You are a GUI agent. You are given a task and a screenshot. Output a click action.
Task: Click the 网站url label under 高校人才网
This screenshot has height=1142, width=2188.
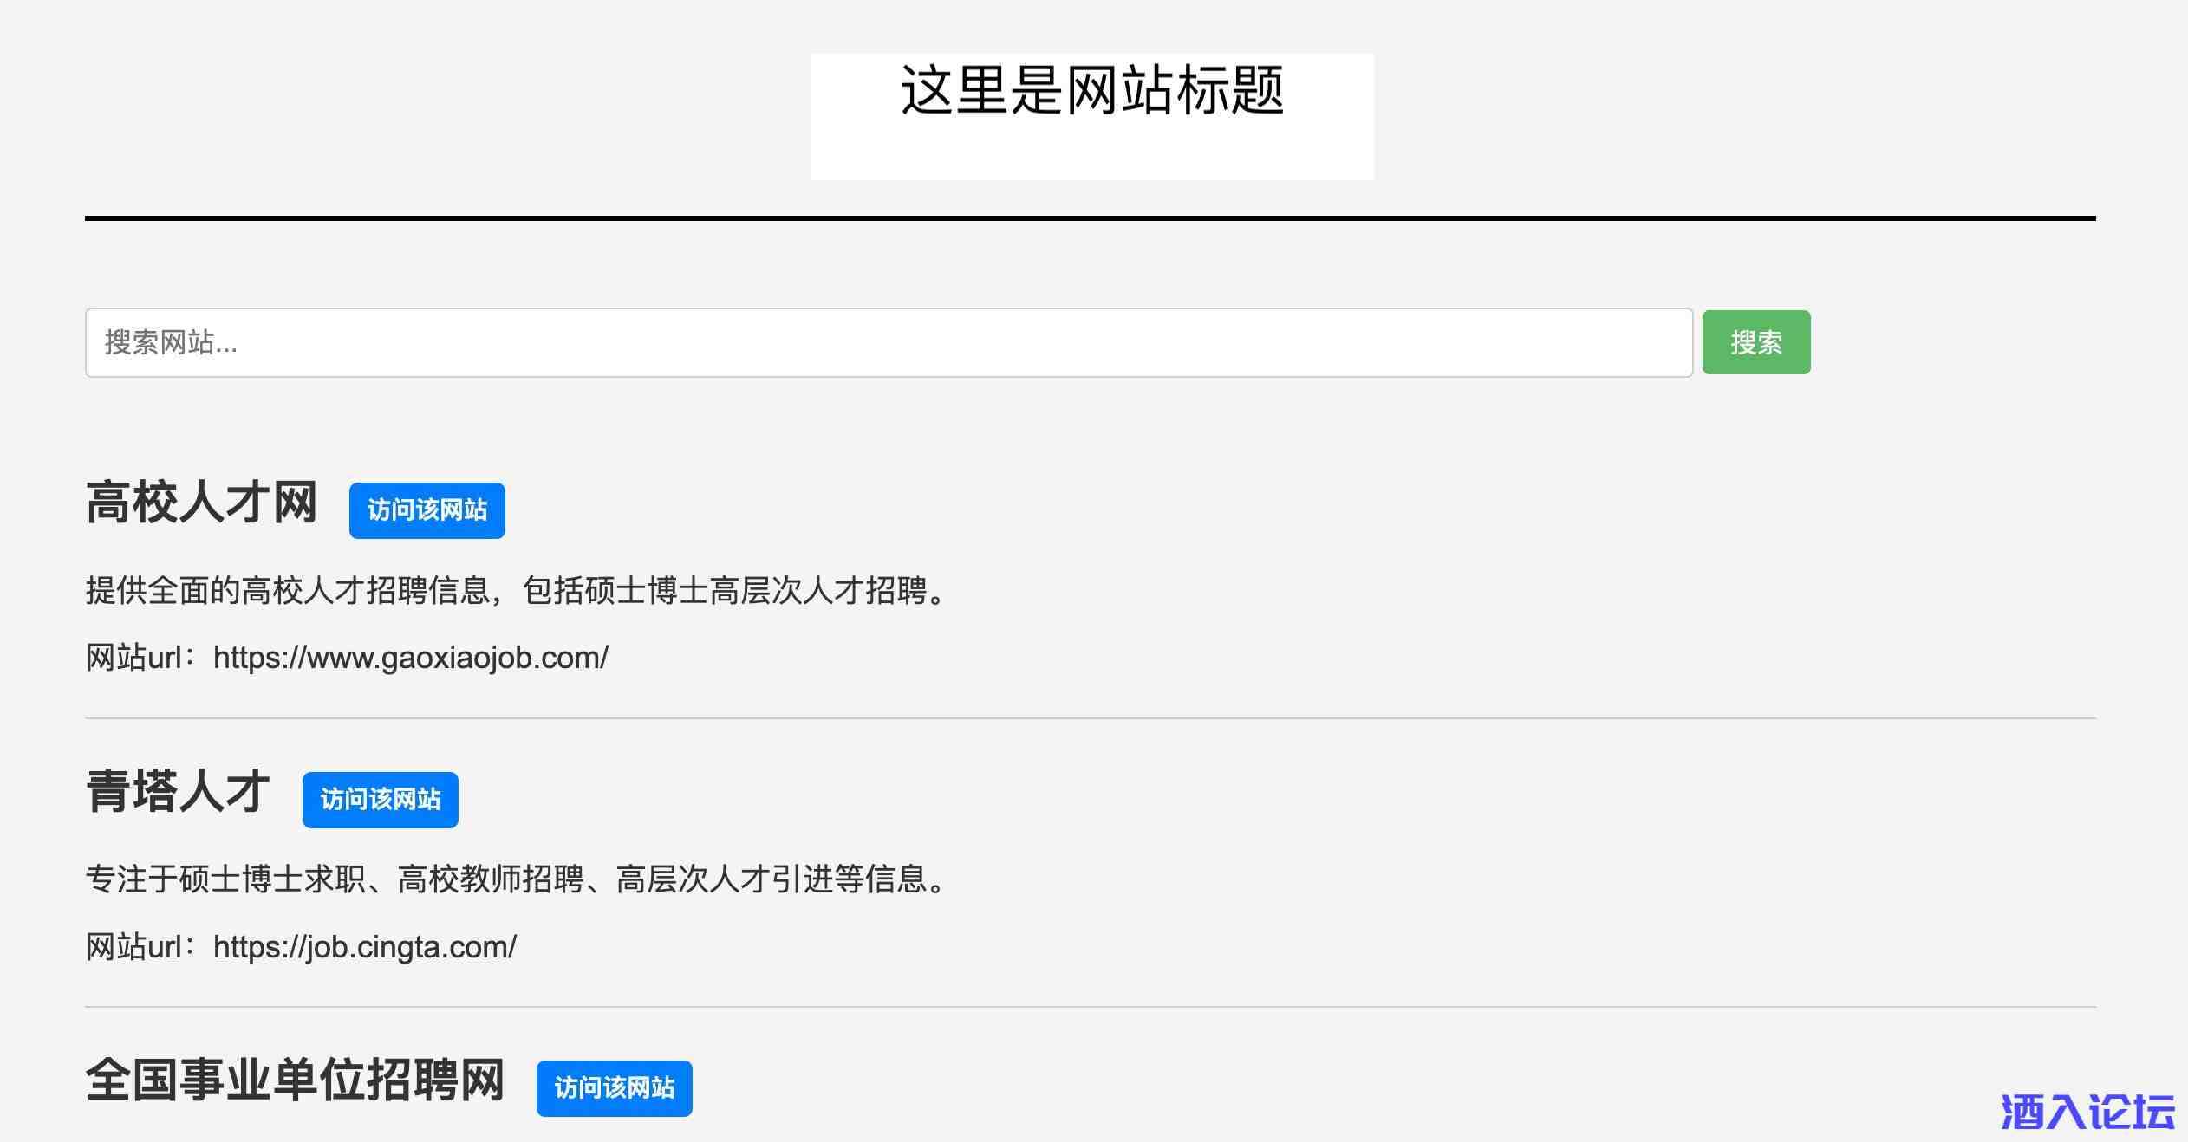[134, 659]
